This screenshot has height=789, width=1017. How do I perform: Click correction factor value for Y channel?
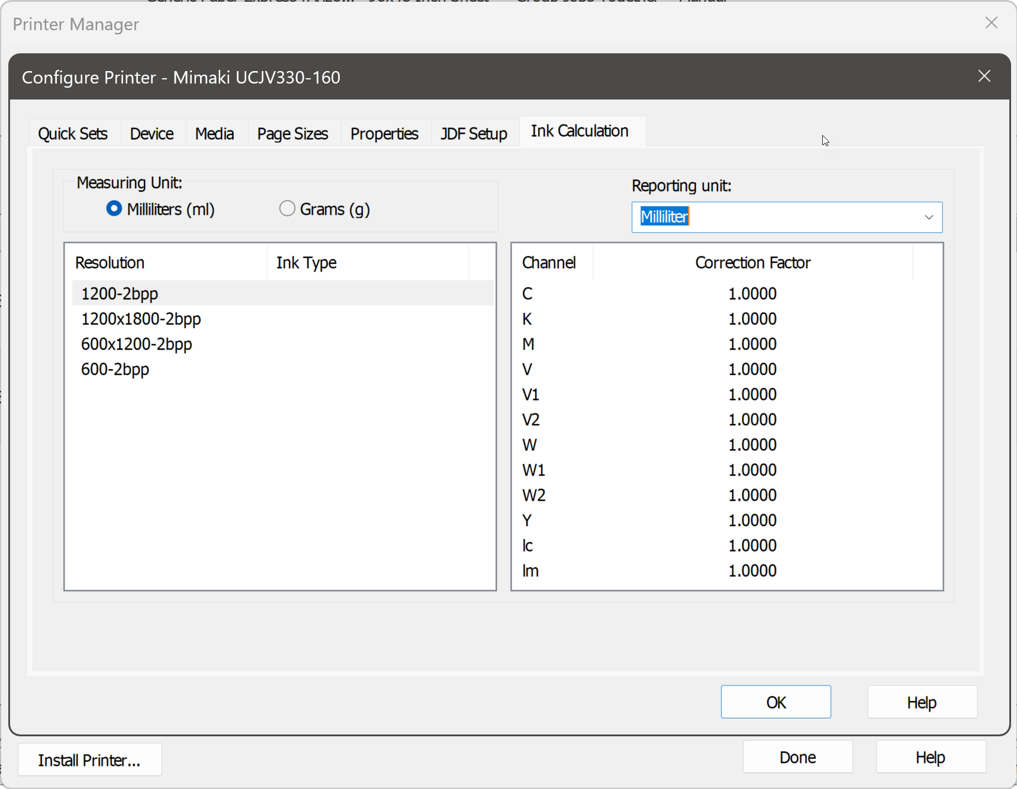(x=752, y=521)
